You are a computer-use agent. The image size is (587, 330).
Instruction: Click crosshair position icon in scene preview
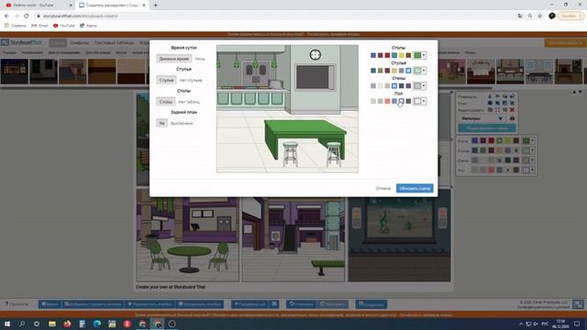click(x=316, y=55)
